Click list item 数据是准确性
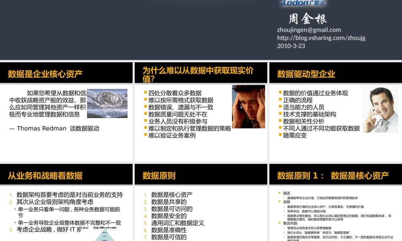 169,230
